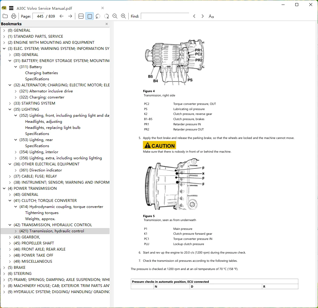Image resolution: width=318 pixels, height=308 pixels.
Task: Find next match arrow
Action: click(x=202, y=16)
